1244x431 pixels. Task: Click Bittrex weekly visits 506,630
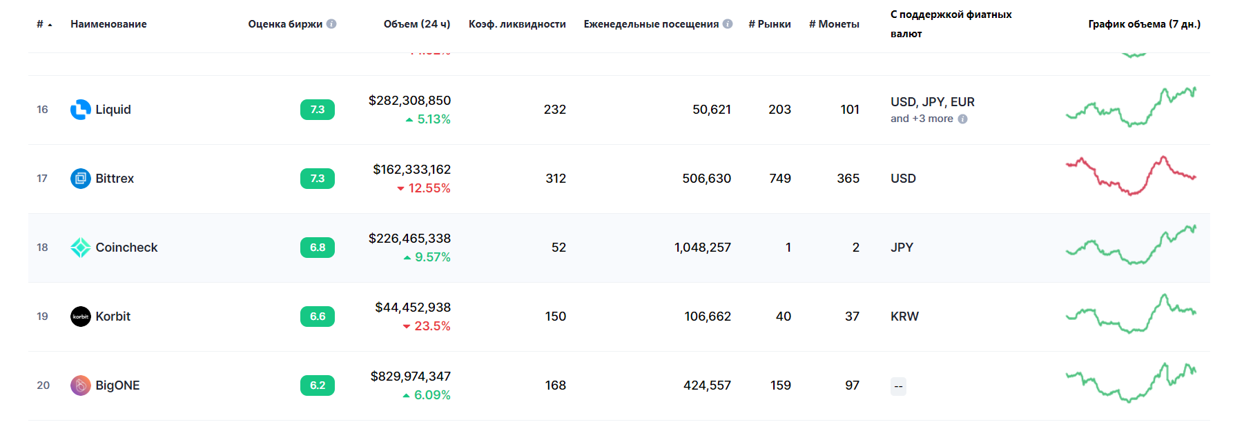coord(707,179)
